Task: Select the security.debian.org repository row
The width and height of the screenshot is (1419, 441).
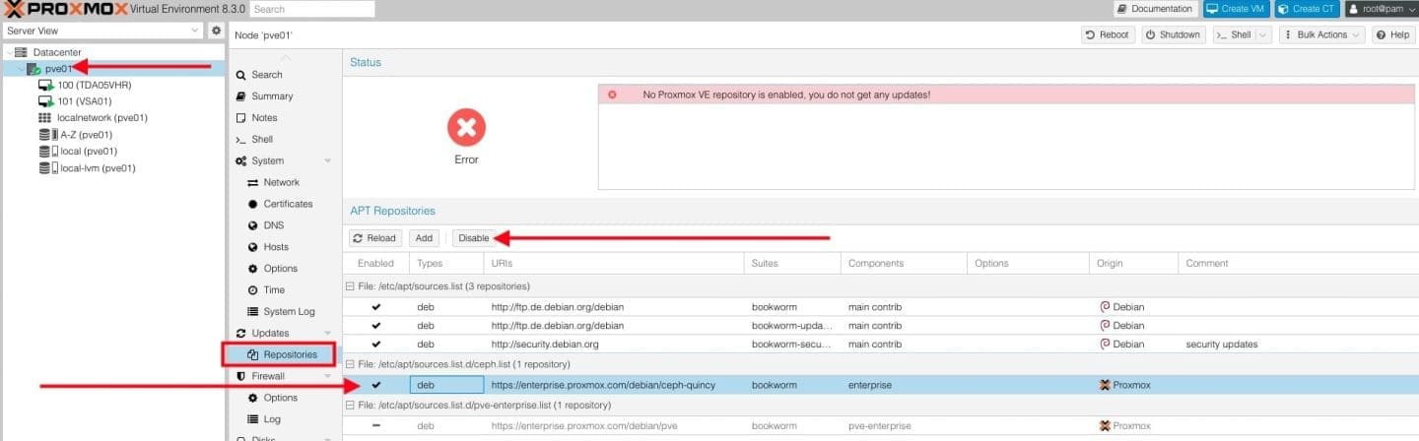Action: click(880, 345)
